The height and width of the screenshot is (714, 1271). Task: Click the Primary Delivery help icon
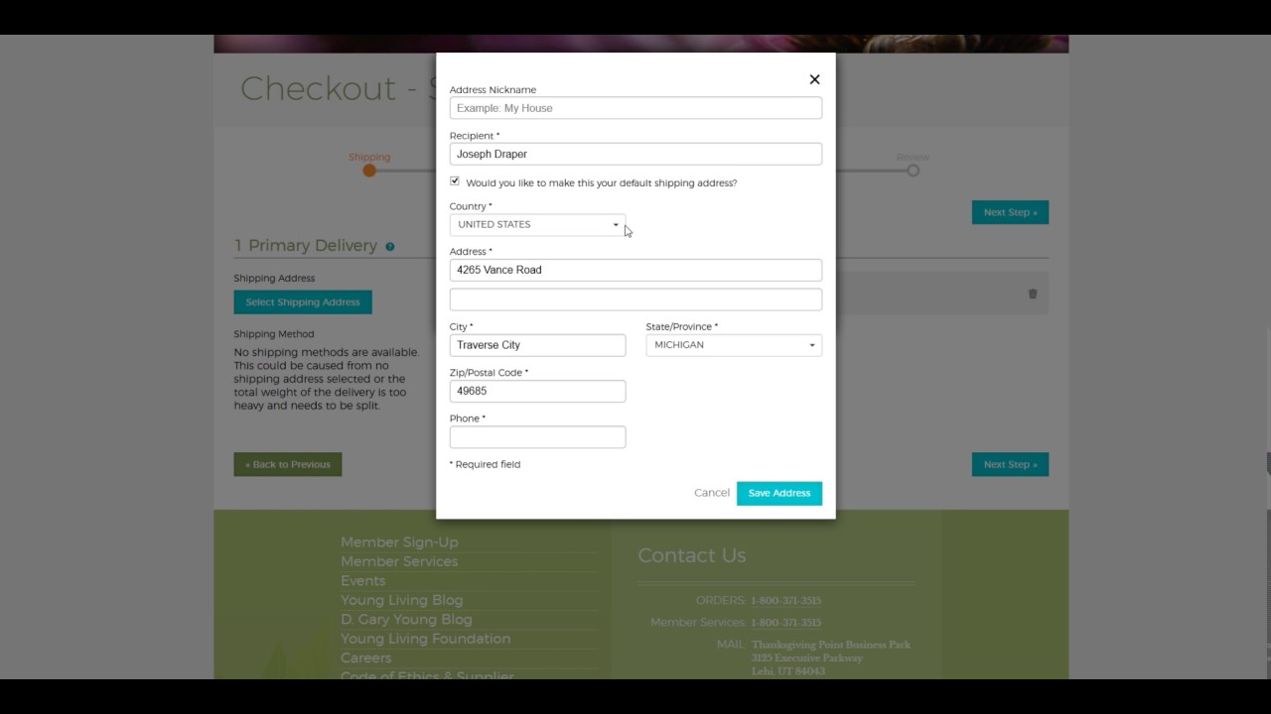pyautogui.click(x=390, y=246)
